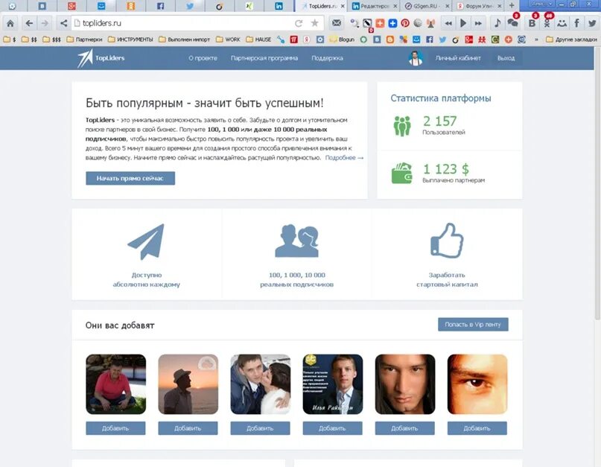Viewport: 601px width, 467px height.
Task: Switch to the LinkedIn Редактирование tab
Action: click(x=375, y=6)
